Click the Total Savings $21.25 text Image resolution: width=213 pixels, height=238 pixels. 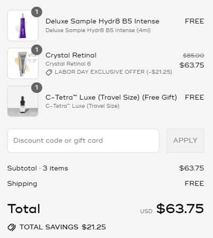pos(63,227)
